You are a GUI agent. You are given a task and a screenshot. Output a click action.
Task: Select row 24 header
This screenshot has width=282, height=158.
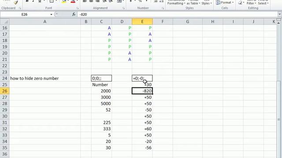click(5, 78)
